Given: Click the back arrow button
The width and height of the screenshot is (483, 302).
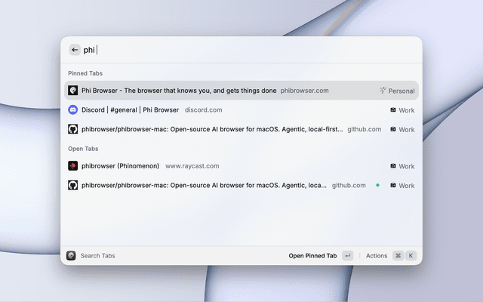Looking at the screenshot, I should tap(75, 50).
